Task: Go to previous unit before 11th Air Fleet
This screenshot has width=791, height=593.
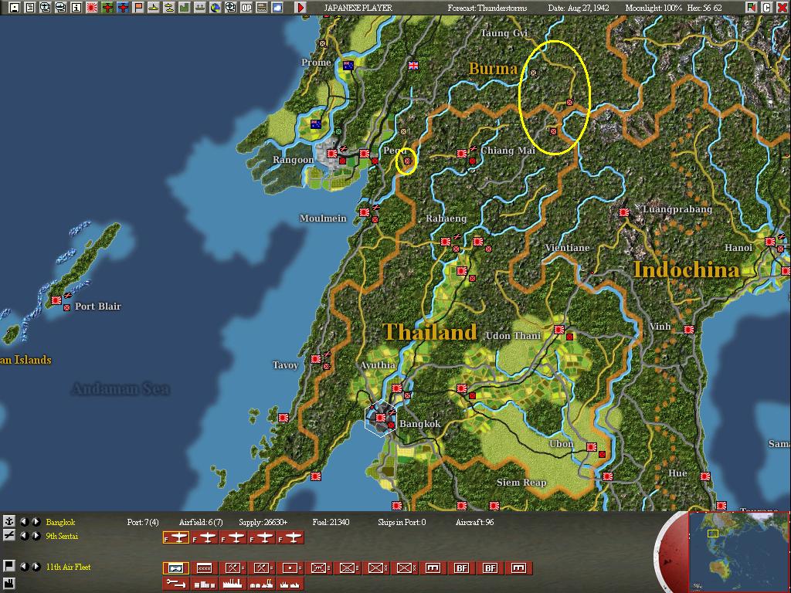Action: pos(25,566)
